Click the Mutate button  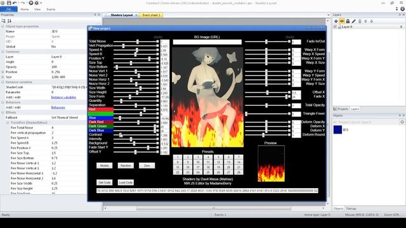(x=104, y=165)
